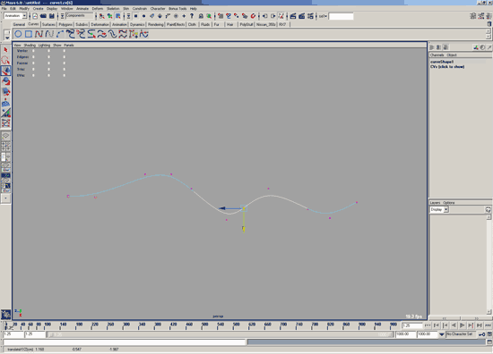Toggle select by hierarchy mode icon

click(x=101, y=16)
